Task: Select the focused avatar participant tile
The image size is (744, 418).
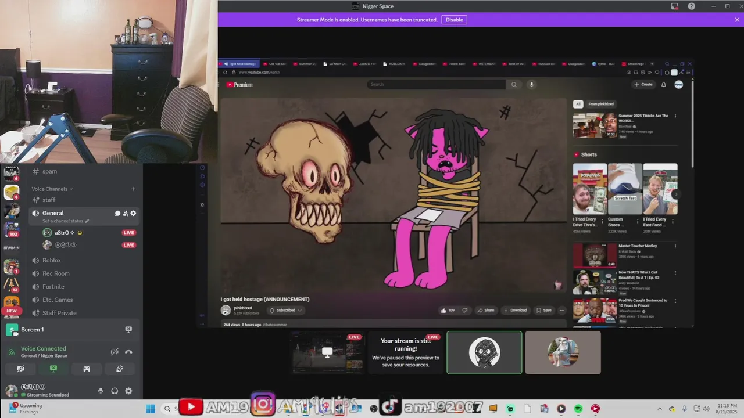Action: pos(484,352)
